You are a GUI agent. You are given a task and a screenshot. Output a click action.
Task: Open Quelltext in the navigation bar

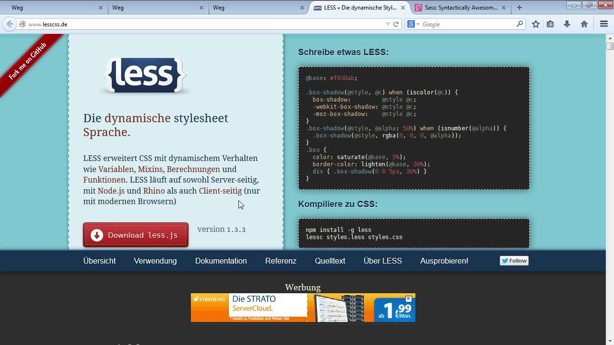point(330,261)
